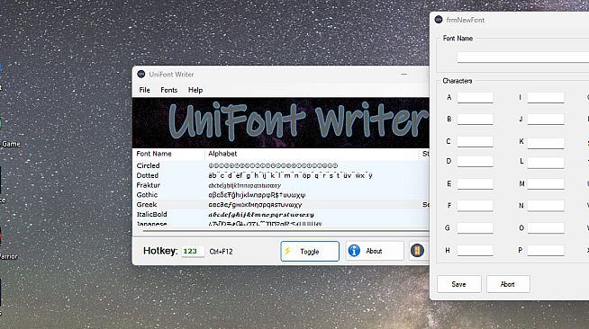
Task: Click the character field for letter I
Action: point(546,98)
